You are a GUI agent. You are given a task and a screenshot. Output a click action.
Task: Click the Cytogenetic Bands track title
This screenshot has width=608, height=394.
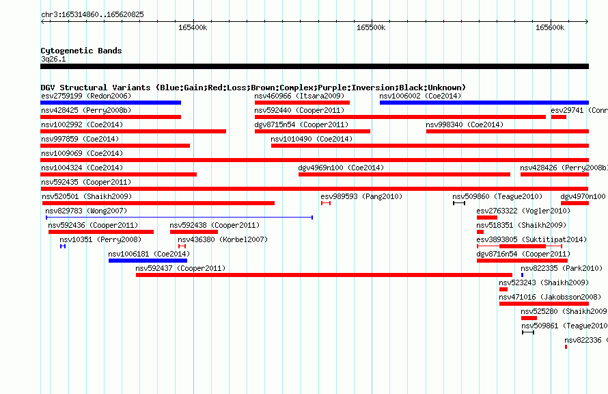(x=81, y=51)
